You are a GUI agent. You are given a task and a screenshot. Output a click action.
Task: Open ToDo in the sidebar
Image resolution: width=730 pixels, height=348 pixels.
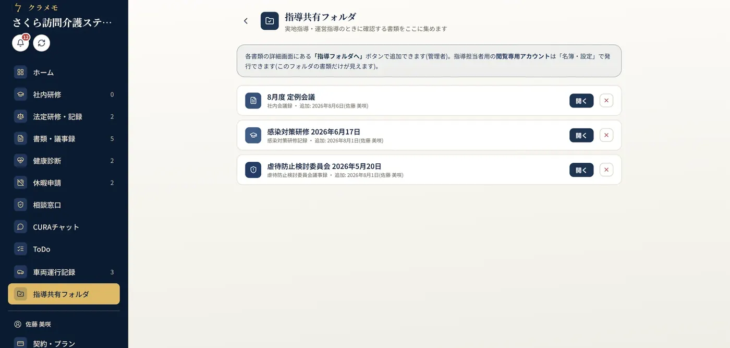pos(64,249)
